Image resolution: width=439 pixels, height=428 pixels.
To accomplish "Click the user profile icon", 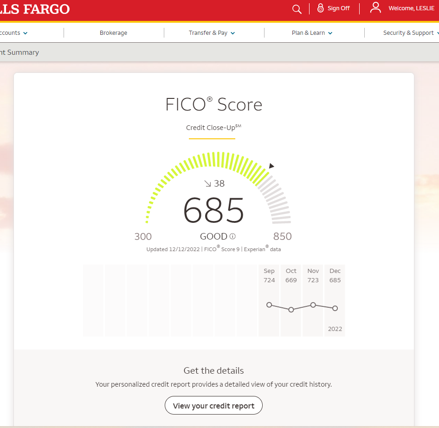I will click(x=375, y=8).
